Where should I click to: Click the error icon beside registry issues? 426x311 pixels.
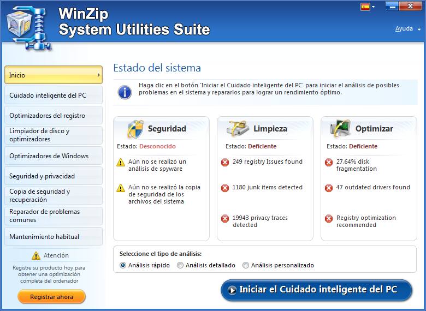click(225, 163)
